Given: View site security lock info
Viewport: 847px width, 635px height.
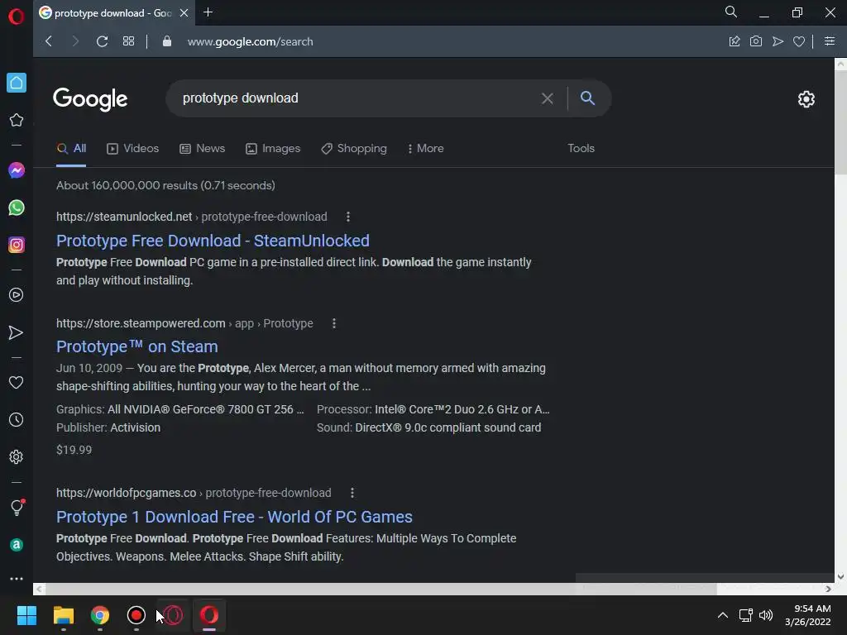Looking at the screenshot, I should coord(167,41).
